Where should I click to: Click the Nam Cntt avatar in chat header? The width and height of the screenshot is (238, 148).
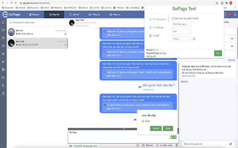[72, 23]
